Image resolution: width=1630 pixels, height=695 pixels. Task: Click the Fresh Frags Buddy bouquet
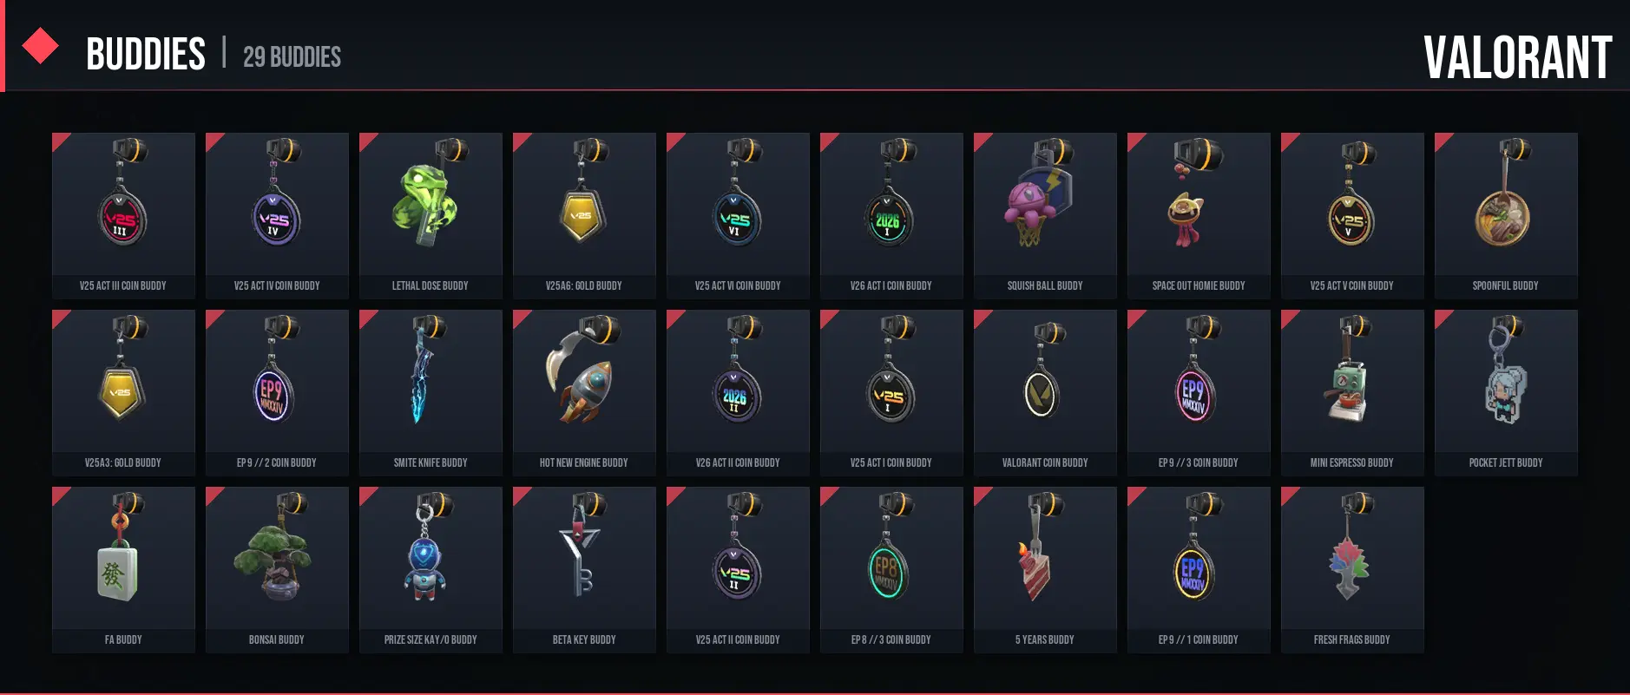(1351, 569)
